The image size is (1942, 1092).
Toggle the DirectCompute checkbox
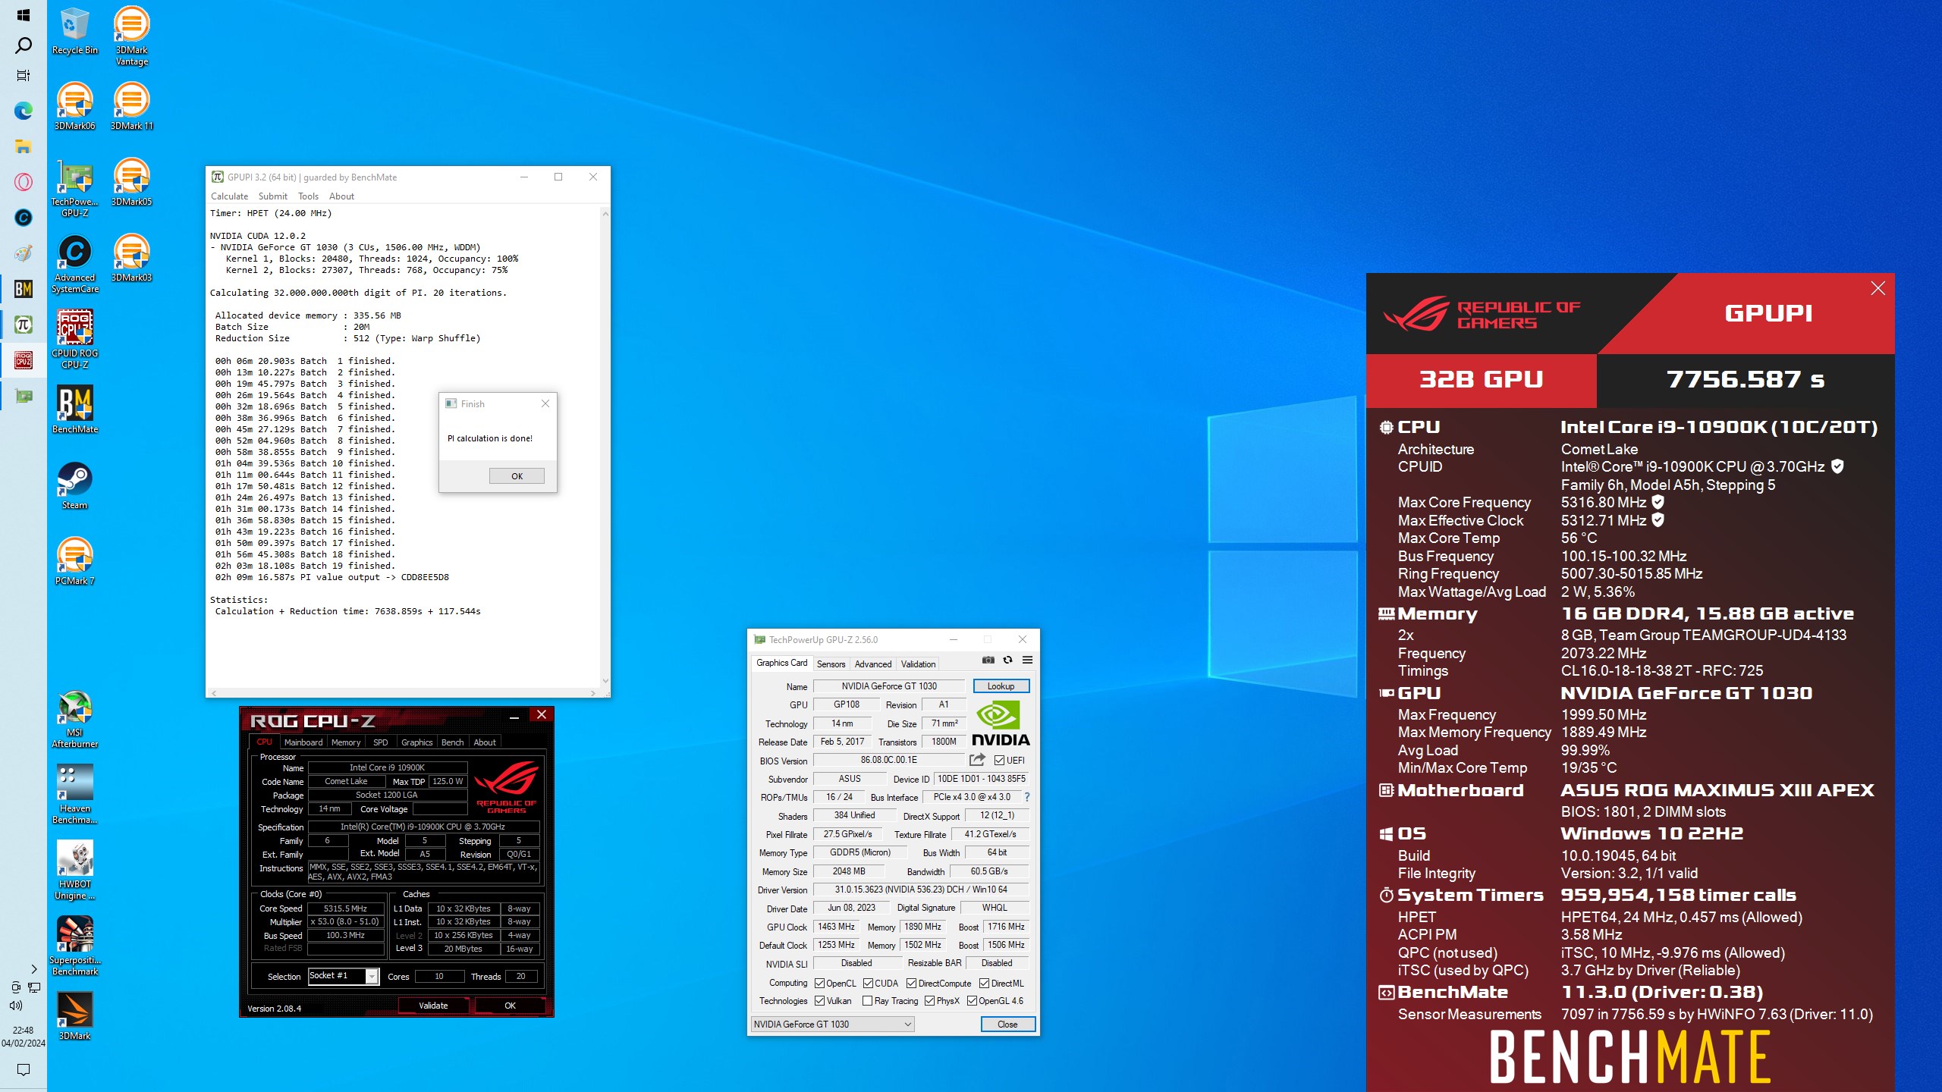911,983
